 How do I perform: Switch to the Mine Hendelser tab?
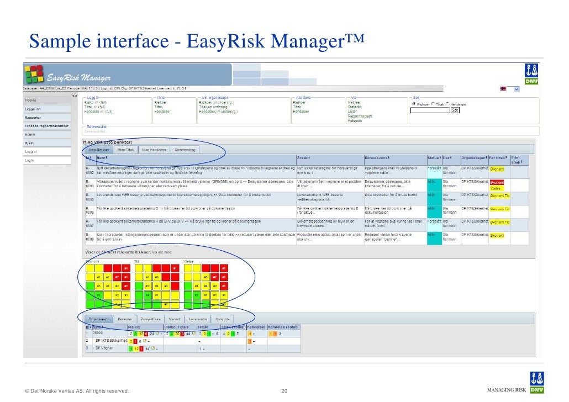(154, 150)
